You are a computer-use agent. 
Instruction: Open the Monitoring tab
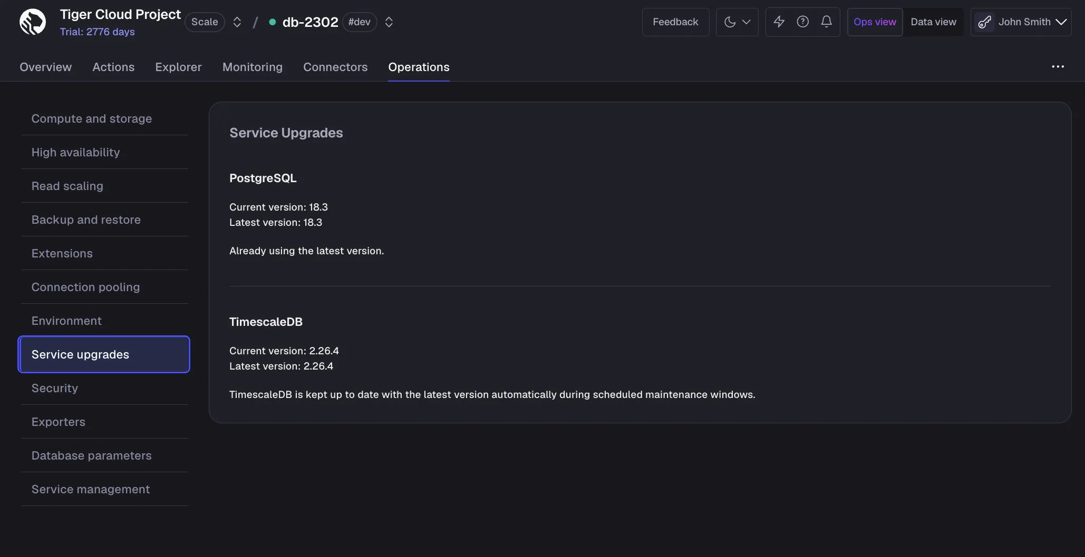coord(253,67)
